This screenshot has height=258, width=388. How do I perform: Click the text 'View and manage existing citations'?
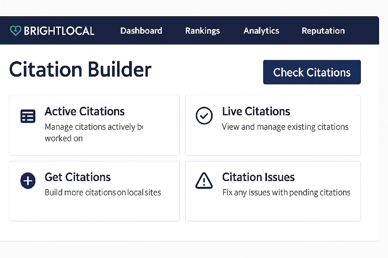coord(285,127)
